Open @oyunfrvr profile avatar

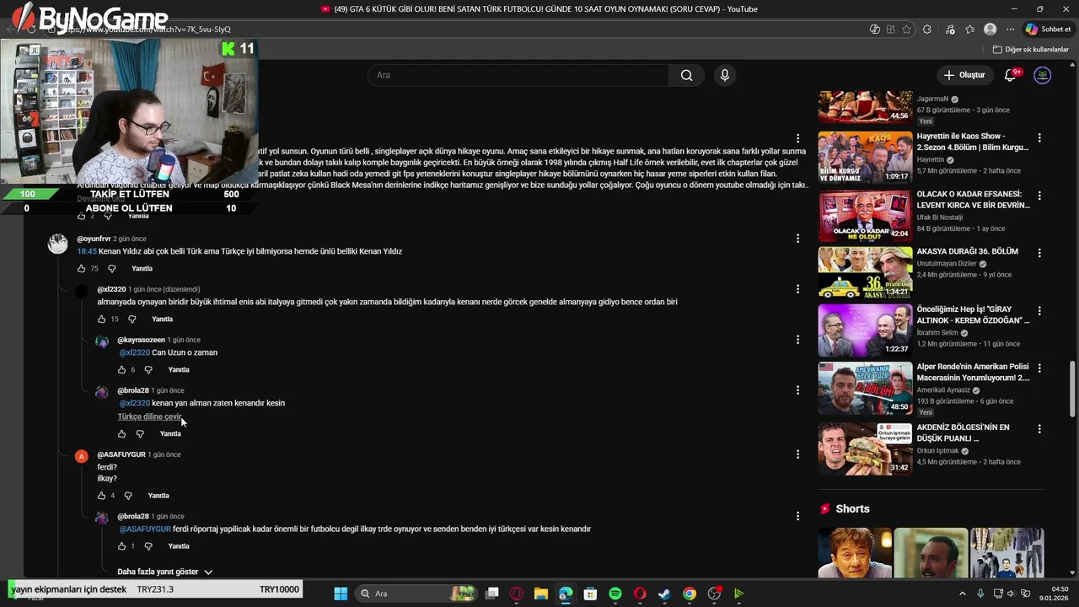click(x=57, y=244)
